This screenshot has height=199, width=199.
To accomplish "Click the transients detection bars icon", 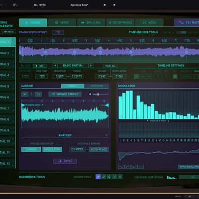I will coord(172,178).
